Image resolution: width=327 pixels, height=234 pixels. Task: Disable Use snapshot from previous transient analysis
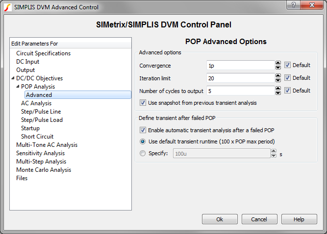(x=143, y=103)
